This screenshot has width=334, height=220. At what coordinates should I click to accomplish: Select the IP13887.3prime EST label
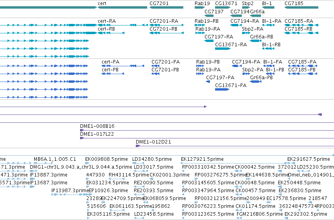pyautogui.click(x=49, y=175)
